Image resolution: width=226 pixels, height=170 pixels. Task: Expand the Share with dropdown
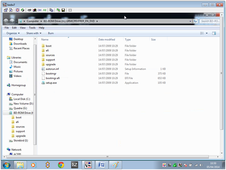tap(34, 33)
